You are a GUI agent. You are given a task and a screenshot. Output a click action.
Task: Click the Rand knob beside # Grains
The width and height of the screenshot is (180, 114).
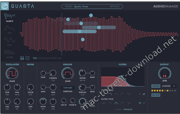click(43, 73)
